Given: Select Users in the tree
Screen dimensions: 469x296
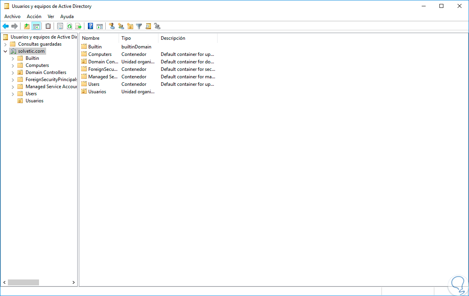Looking at the screenshot, I should (31, 94).
